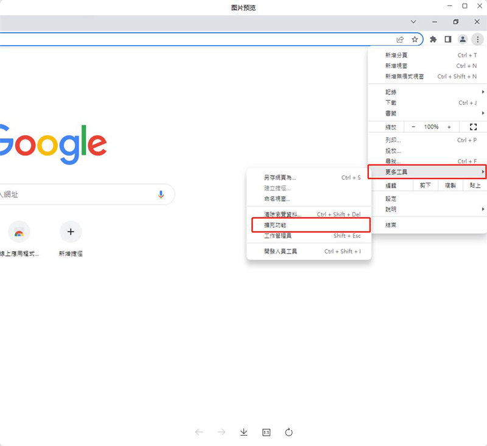Open the extensions puzzle icon

click(433, 40)
